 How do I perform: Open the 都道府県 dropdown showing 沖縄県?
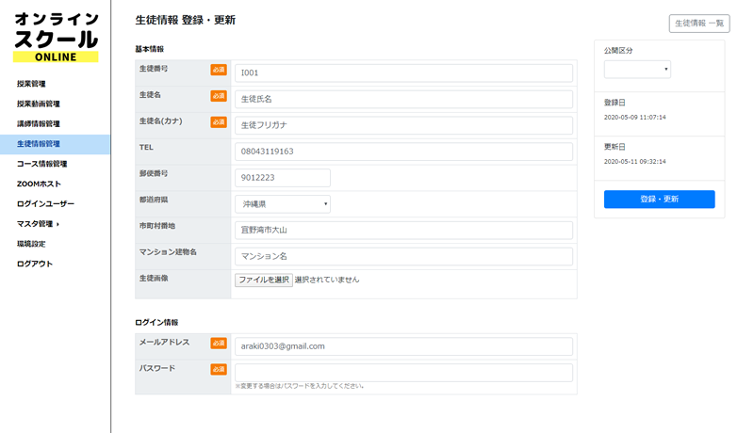282,204
